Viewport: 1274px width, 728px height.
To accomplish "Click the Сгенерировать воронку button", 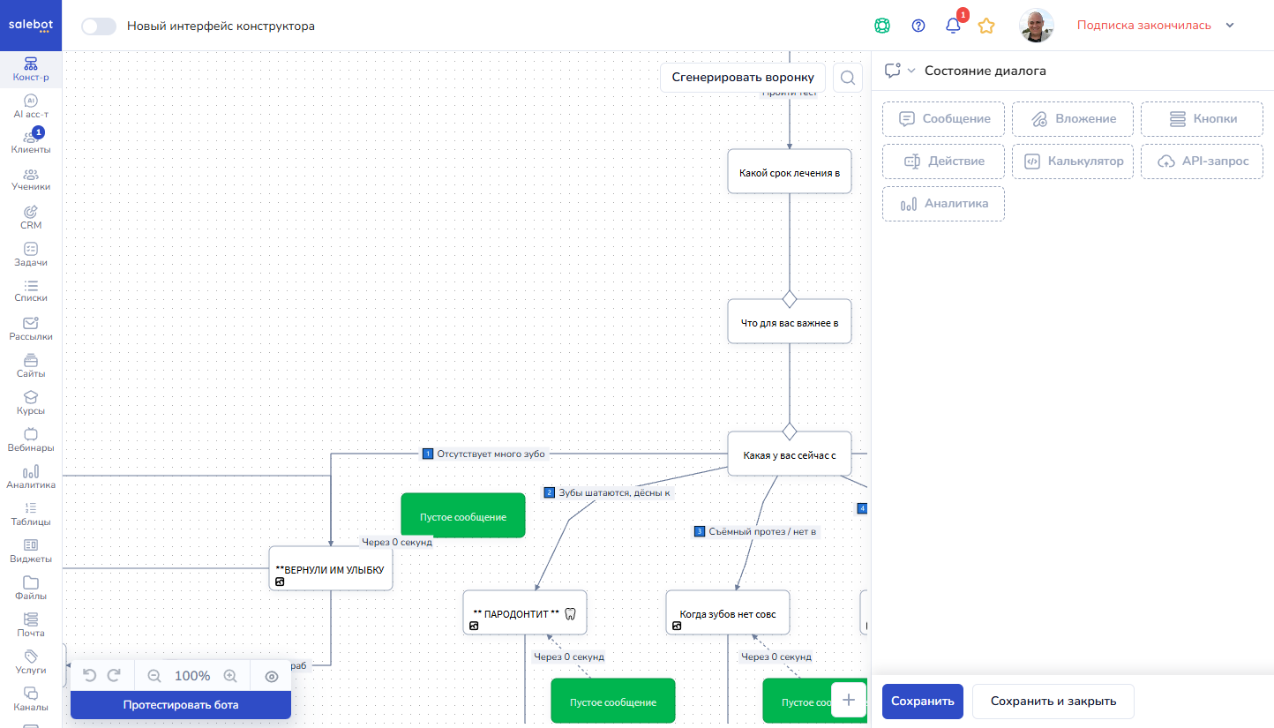I will (x=743, y=78).
